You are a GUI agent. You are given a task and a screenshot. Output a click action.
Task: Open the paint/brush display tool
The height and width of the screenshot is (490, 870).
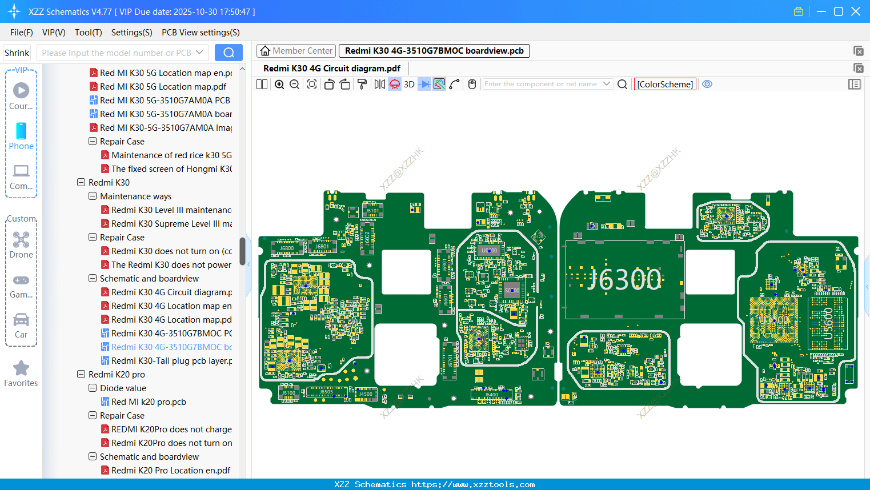[363, 84]
